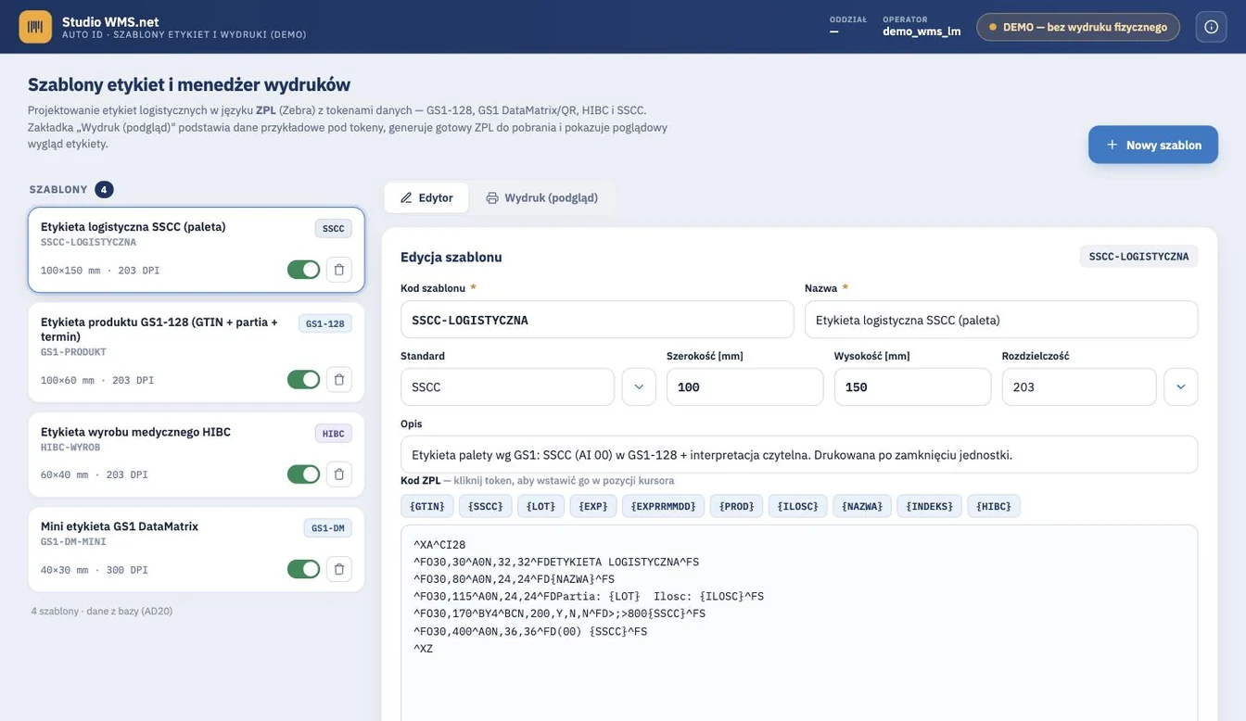Insert the {ILOSC} token

tap(798, 506)
